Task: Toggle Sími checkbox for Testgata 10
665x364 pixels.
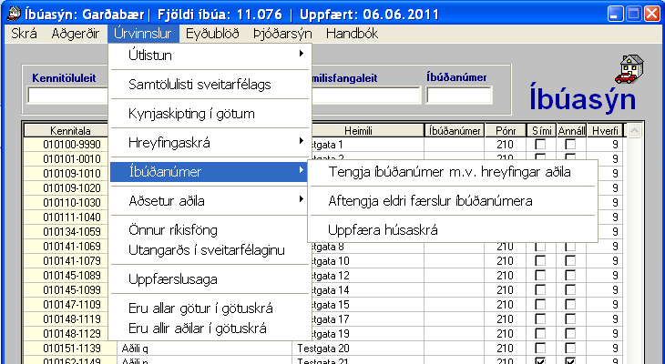Action: point(540,260)
